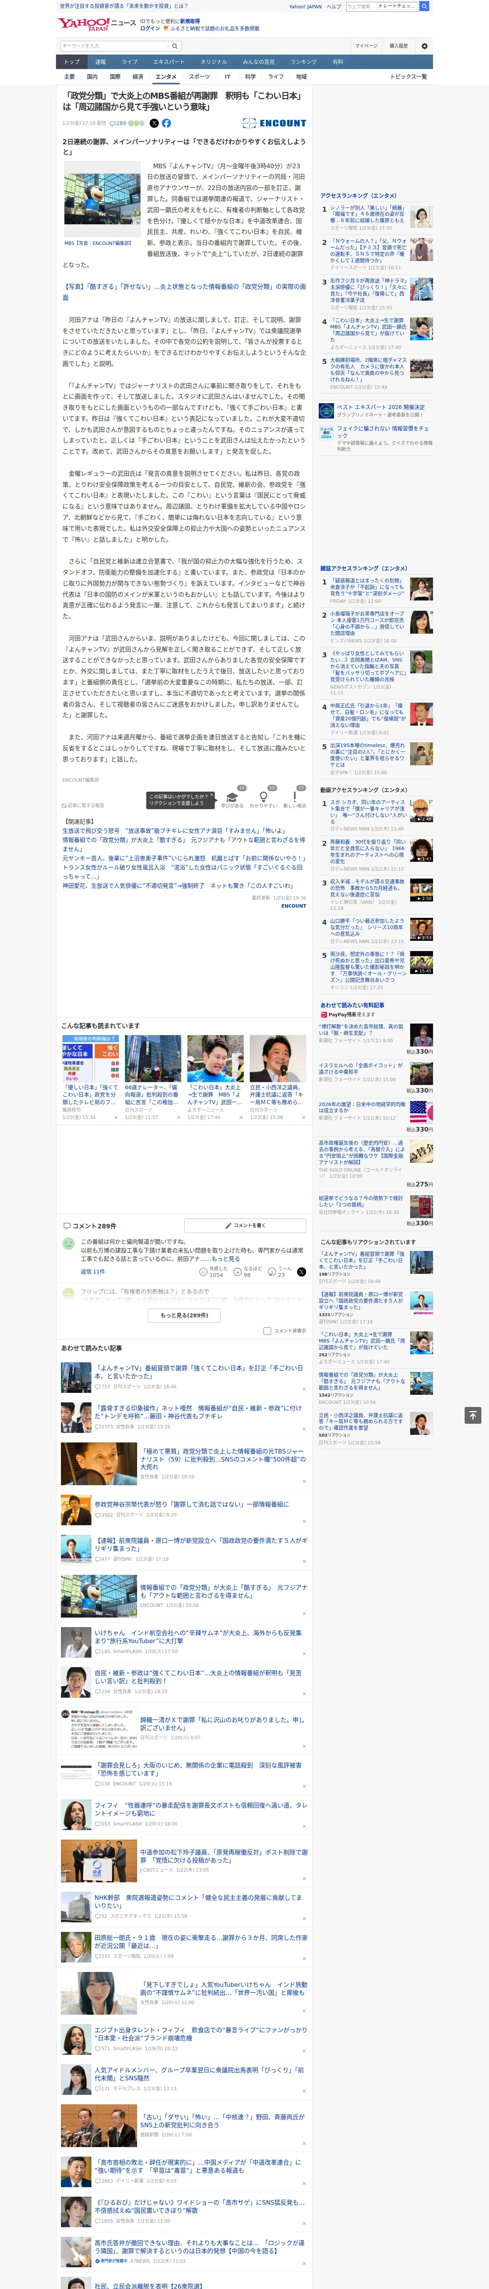Click 共感した reaction on first comment

click(x=214, y=1272)
